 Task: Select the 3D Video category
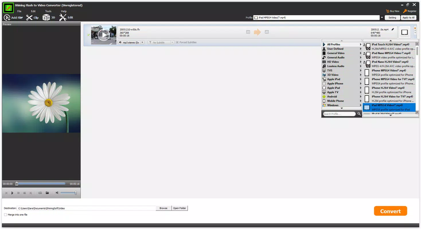tap(342, 75)
